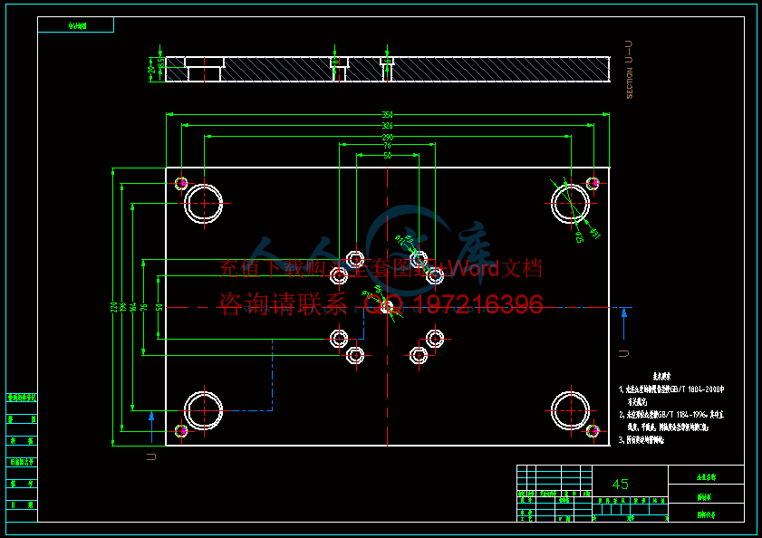Screen dimensions: 762x538
Task: Select the cyan label box at top-left corner
Action: (x=76, y=24)
